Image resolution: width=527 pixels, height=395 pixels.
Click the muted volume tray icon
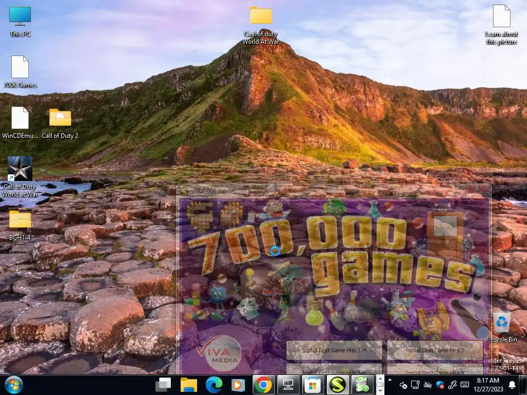coord(403,385)
